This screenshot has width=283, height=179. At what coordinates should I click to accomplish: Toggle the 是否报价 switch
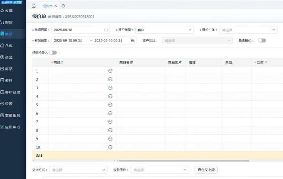point(262,40)
